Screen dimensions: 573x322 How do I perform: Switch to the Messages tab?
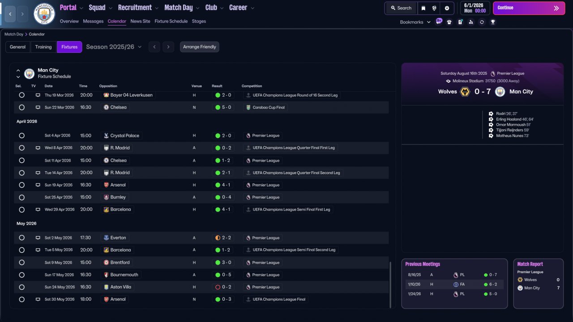tap(93, 21)
